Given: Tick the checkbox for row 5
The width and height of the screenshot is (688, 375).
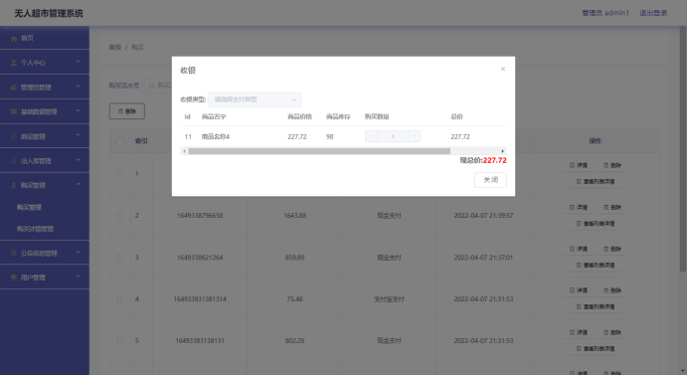Looking at the screenshot, I should 119,341.
